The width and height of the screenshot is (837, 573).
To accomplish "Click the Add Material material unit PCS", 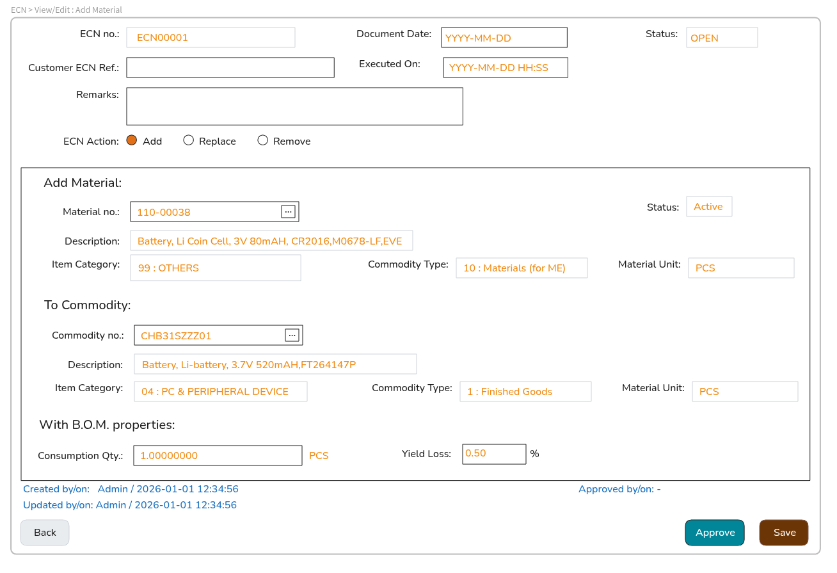I will (x=741, y=268).
